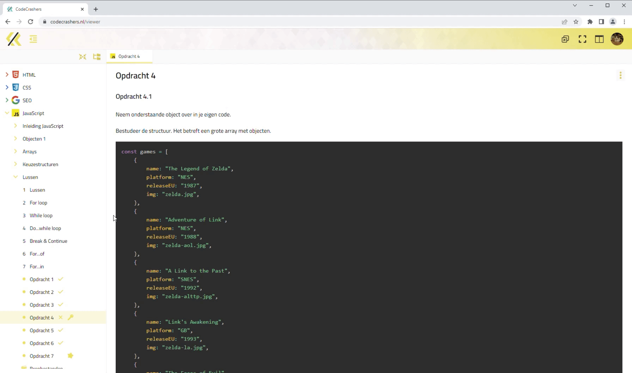The height and width of the screenshot is (373, 632).
Task: Expand the Keuzestructuren chapter
Action: pos(15,164)
